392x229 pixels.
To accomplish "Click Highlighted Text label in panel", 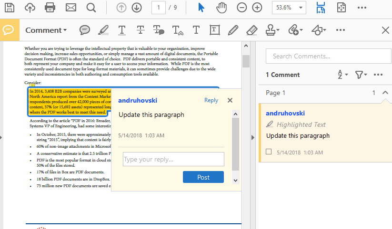I will [x=301, y=124].
